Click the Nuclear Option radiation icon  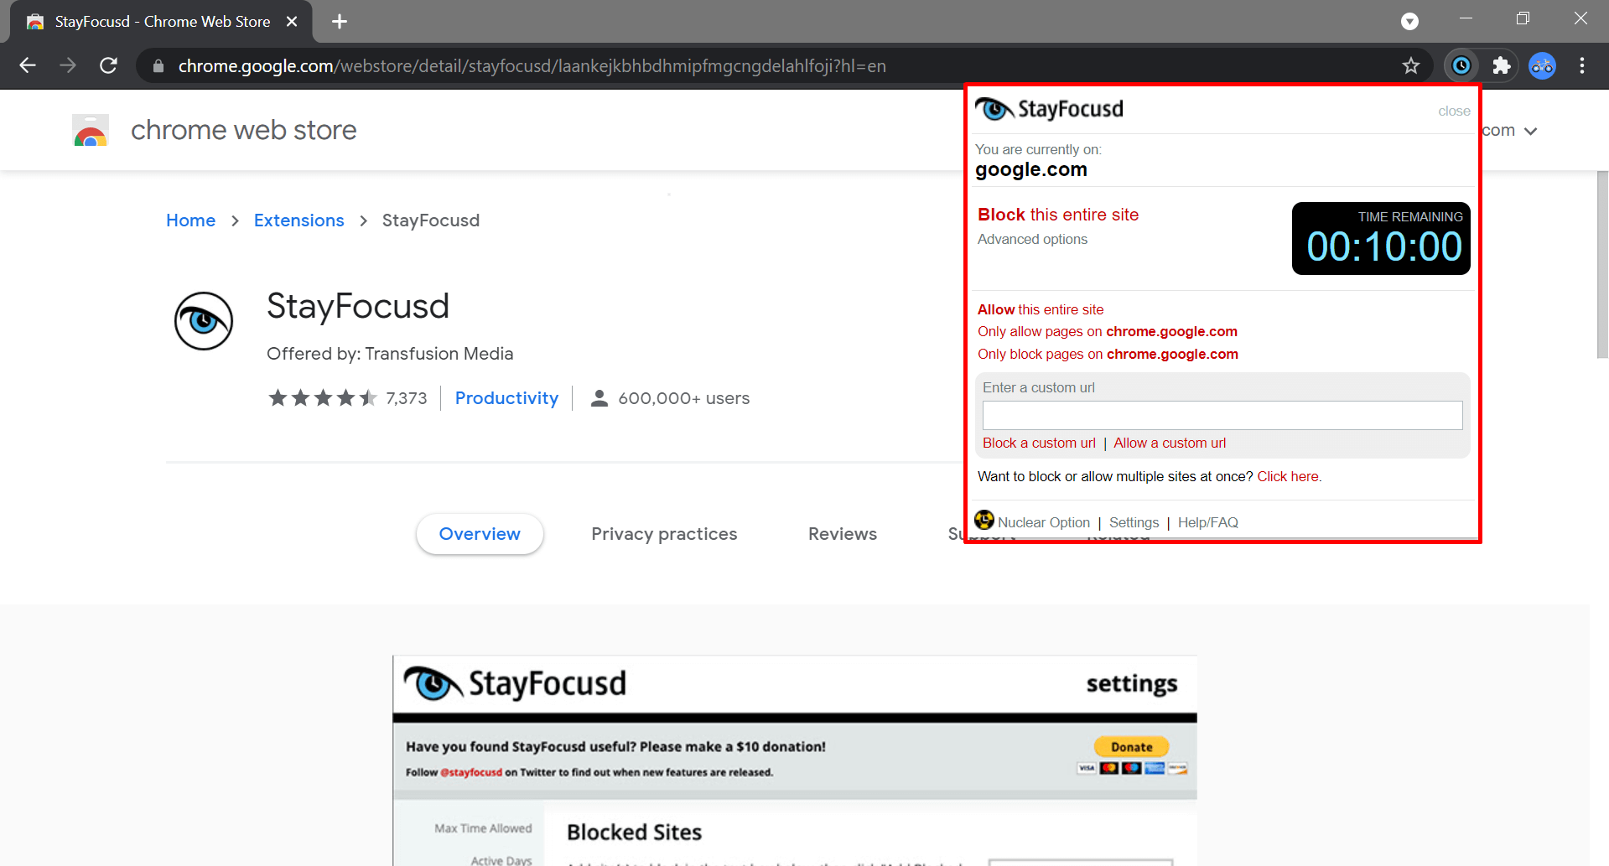point(984,521)
